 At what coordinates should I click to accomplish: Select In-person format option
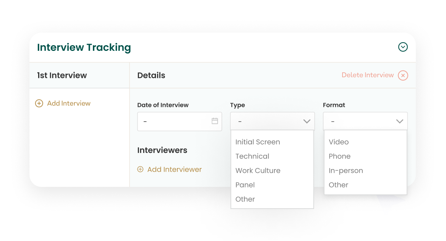(x=346, y=171)
